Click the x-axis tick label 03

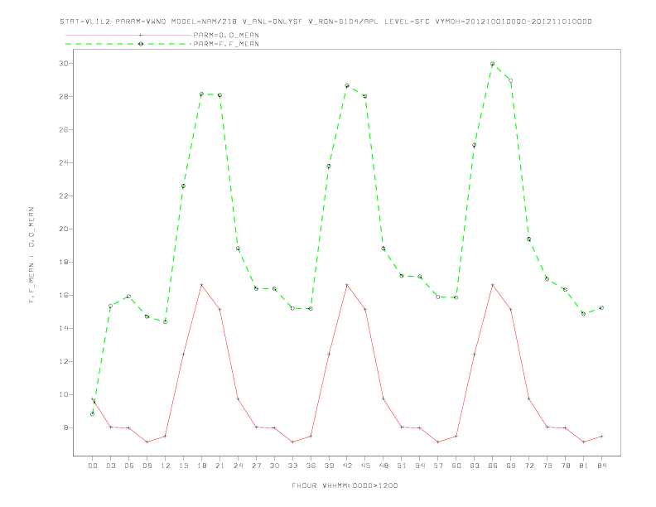pyautogui.click(x=110, y=466)
